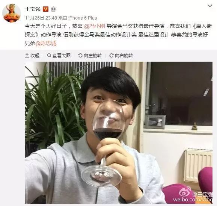The width and height of the screenshot is (217, 206).
Task: Click the iPhone 6 Plus source link
Action: click(x=83, y=18)
